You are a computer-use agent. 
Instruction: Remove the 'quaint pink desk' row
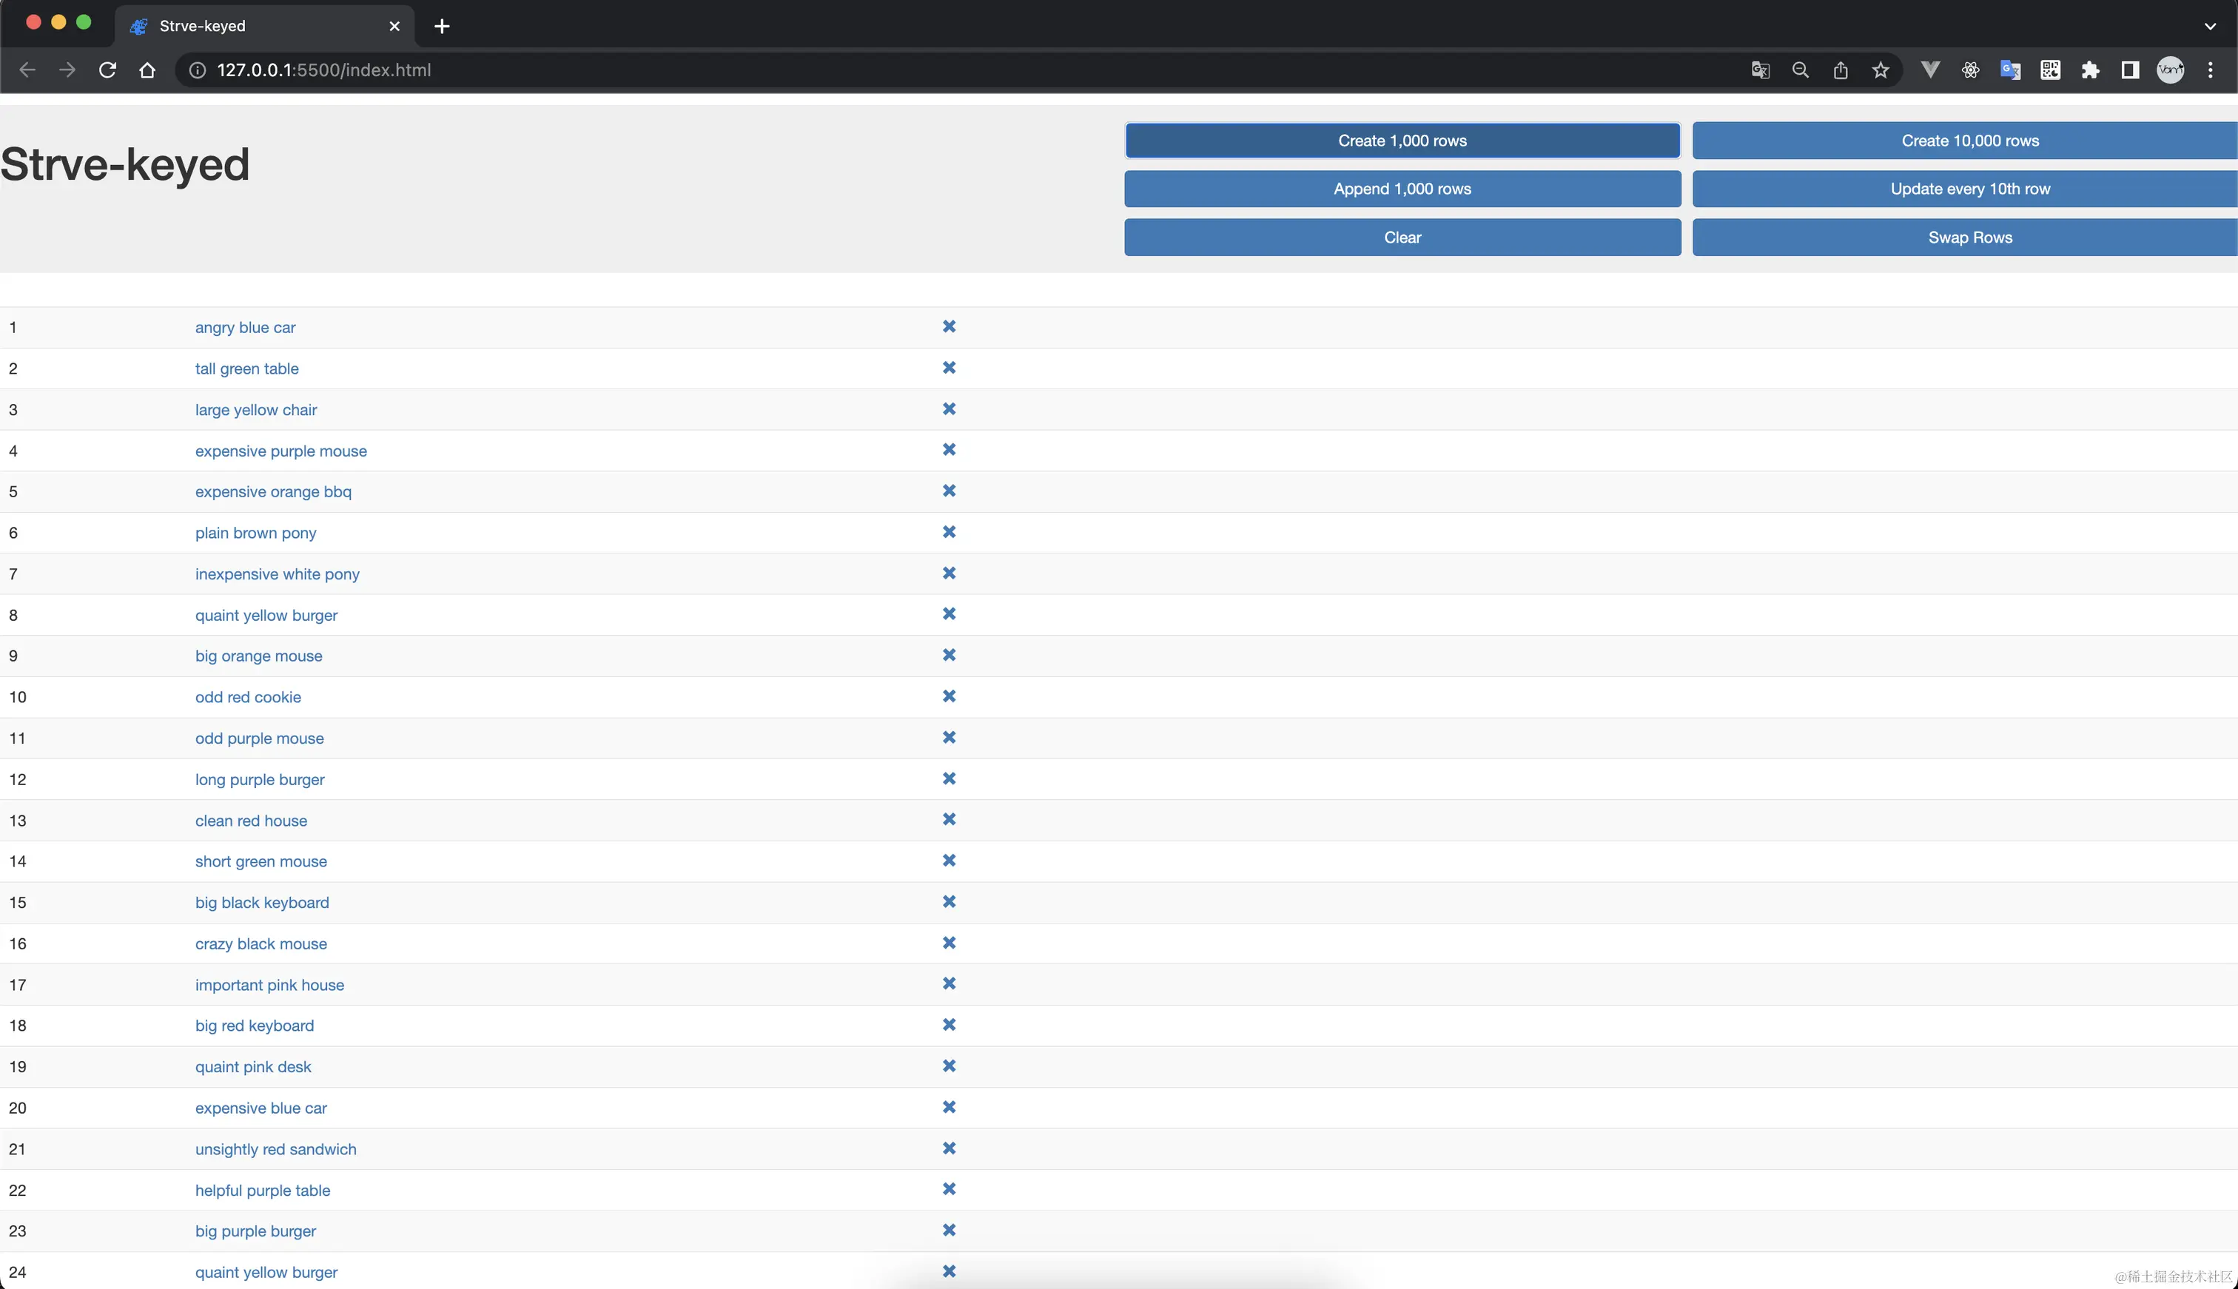point(948,1066)
